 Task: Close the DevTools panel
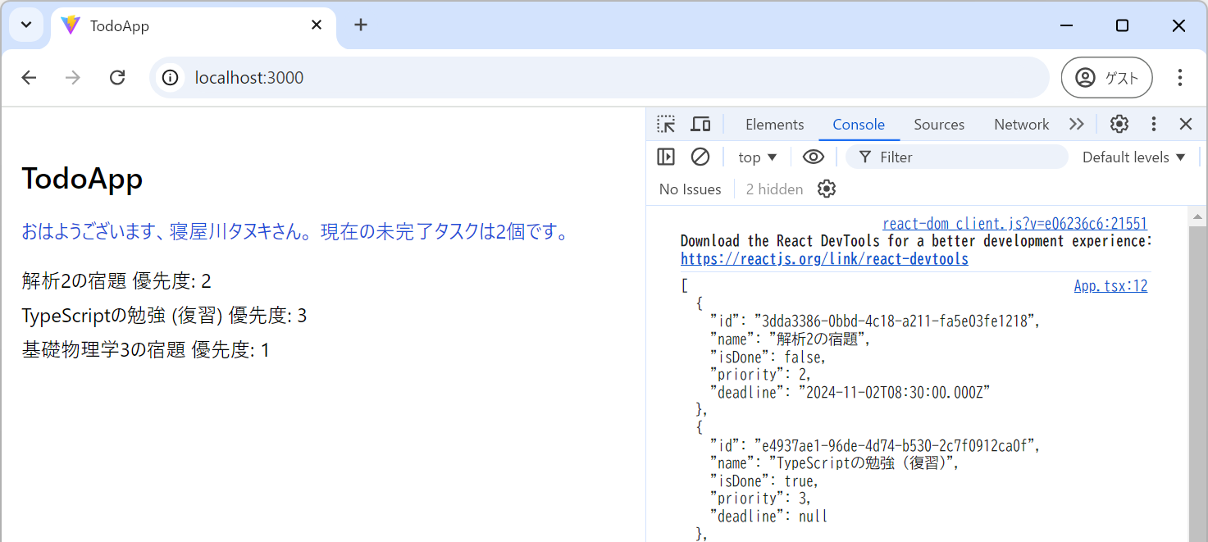tap(1185, 124)
